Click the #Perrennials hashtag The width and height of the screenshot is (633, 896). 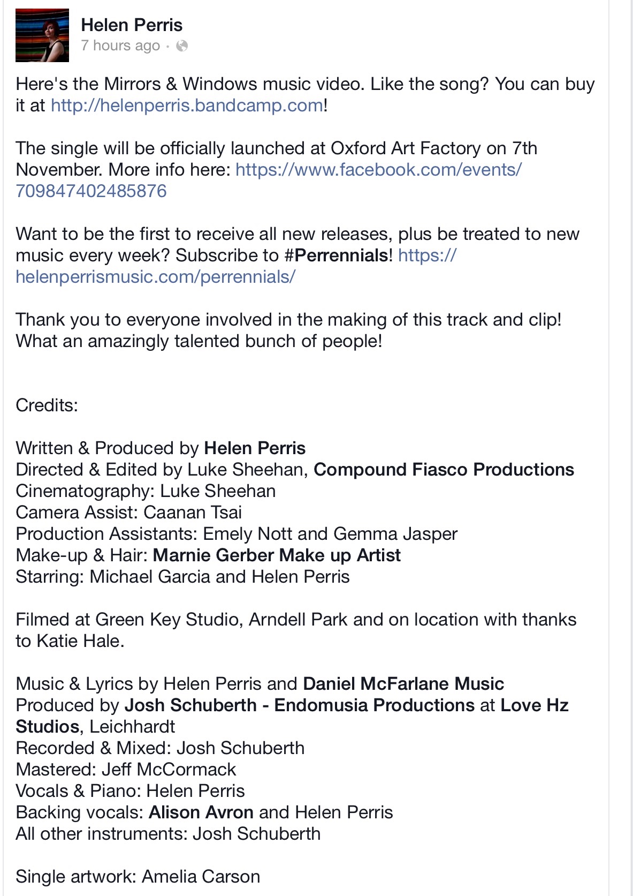pos(337,255)
